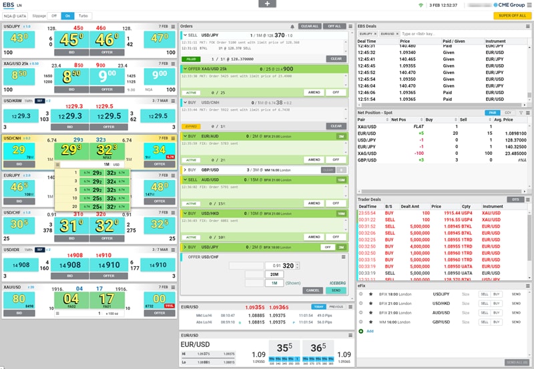Open the EBS Deals panel menu icon
The image size is (534, 369).
[527, 26]
